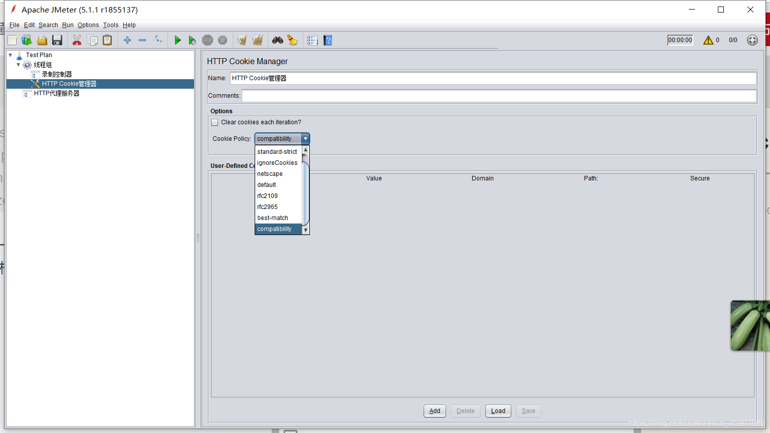
Task: Click the Save cookies button
Action: pyautogui.click(x=528, y=411)
